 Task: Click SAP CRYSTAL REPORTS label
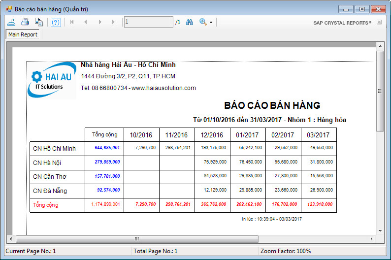(342, 23)
